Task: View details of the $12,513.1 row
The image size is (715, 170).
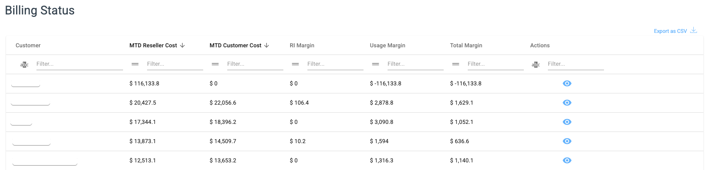Action: click(567, 160)
